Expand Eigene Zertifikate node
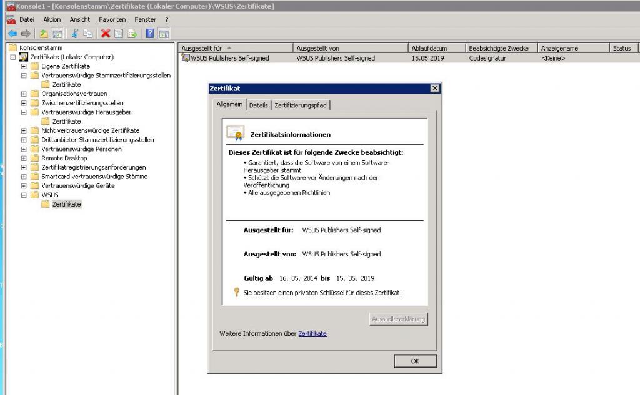 24,66
